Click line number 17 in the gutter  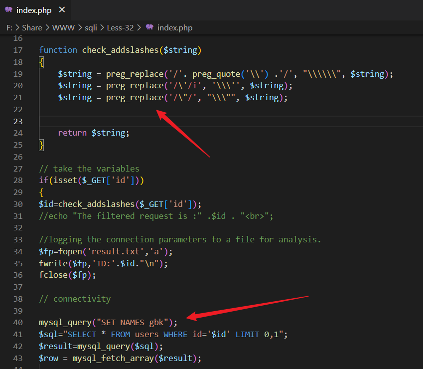point(18,50)
